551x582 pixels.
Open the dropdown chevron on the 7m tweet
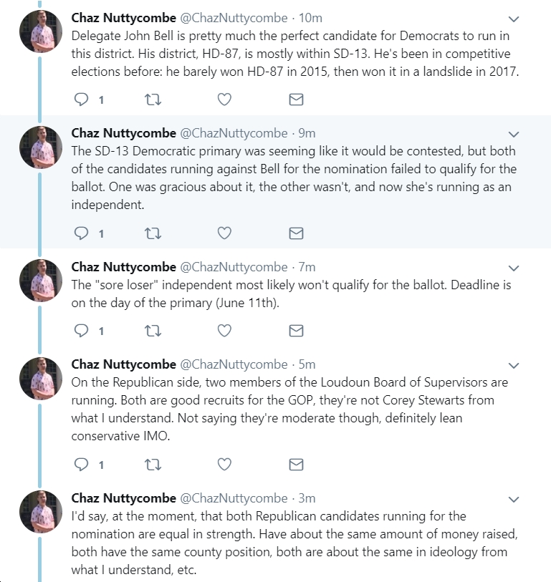pyautogui.click(x=514, y=268)
